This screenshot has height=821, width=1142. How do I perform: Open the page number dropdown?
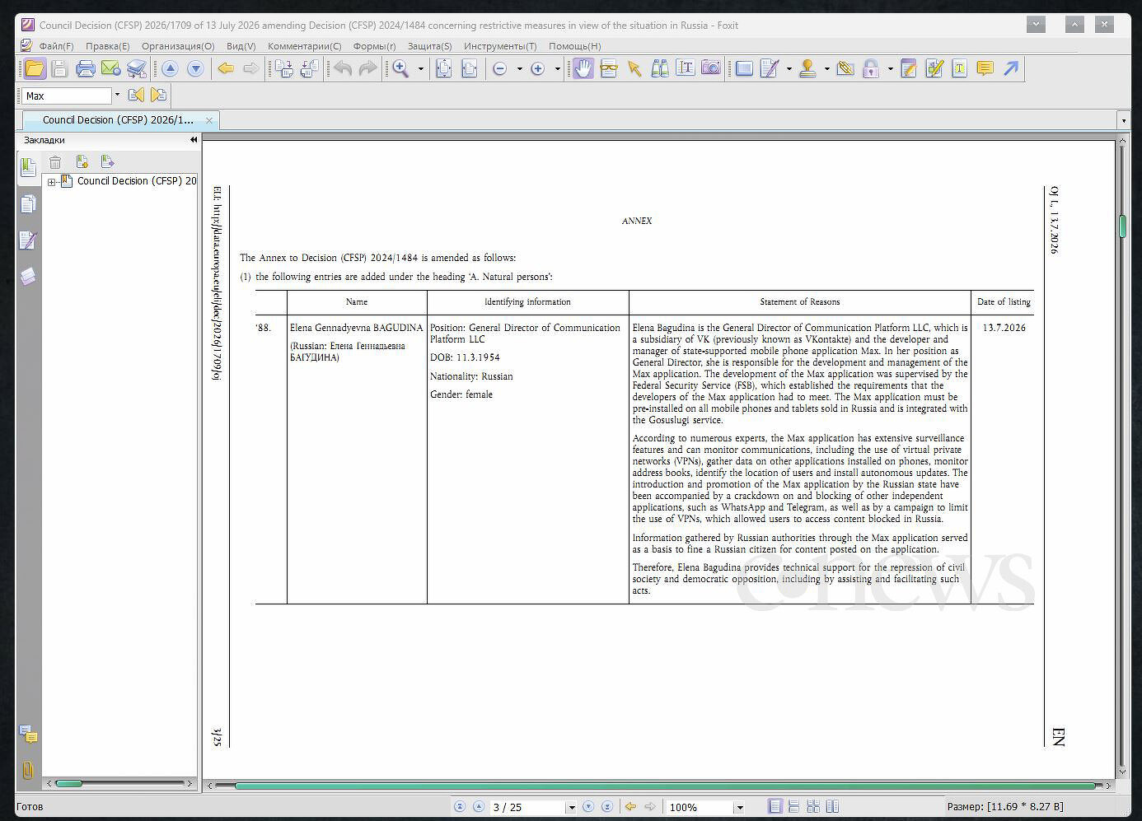(x=571, y=808)
